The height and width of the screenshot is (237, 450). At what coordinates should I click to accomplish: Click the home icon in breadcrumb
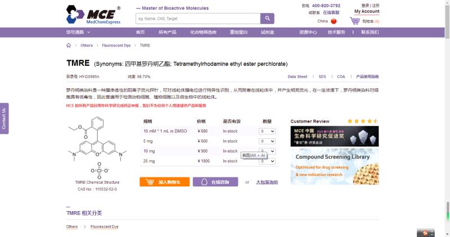tap(69, 45)
